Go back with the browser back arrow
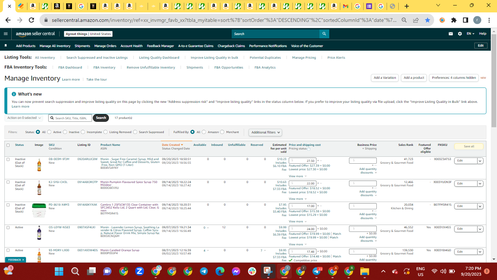Viewport: 497px width, 280px height. [x=8, y=20]
